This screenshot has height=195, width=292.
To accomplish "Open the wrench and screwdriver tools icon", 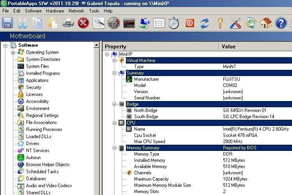I will pos(235,23).
